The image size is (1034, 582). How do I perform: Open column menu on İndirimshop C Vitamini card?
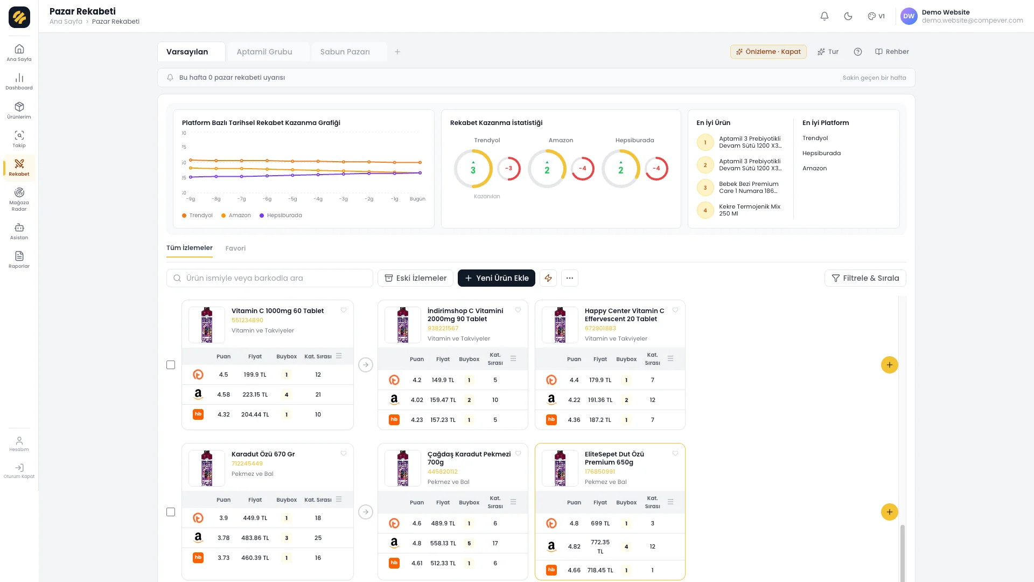click(x=513, y=358)
